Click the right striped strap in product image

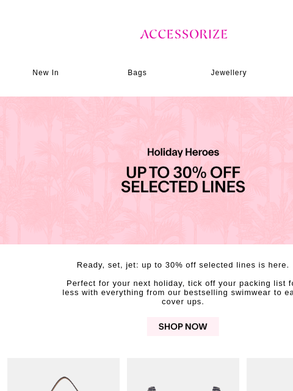216,389
